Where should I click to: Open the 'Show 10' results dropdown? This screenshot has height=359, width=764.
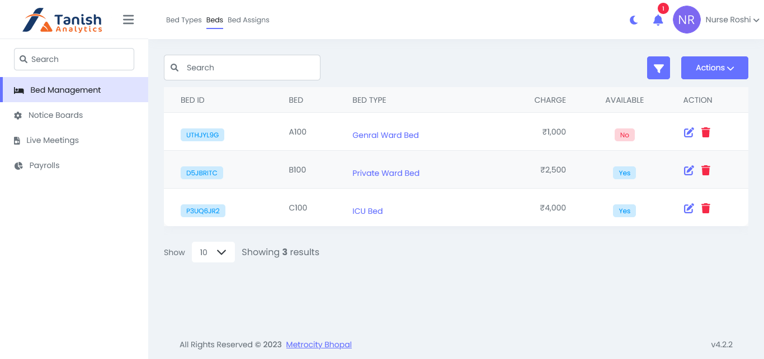213,252
